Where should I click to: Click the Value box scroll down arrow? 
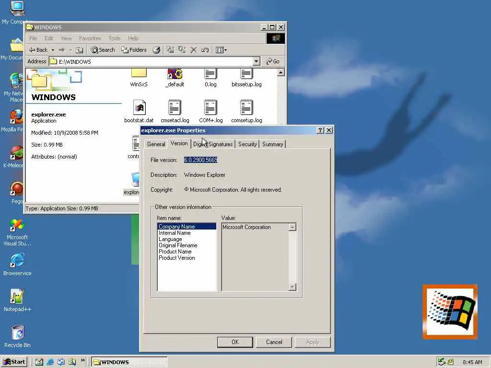tap(292, 287)
